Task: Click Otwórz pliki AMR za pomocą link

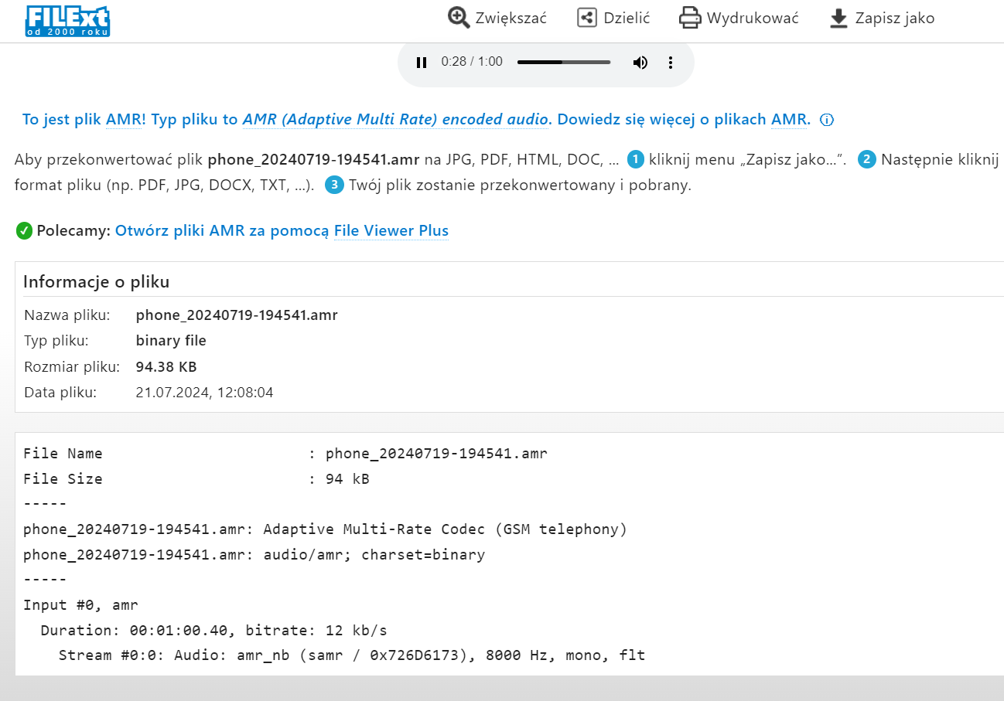Action: [x=223, y=230]
